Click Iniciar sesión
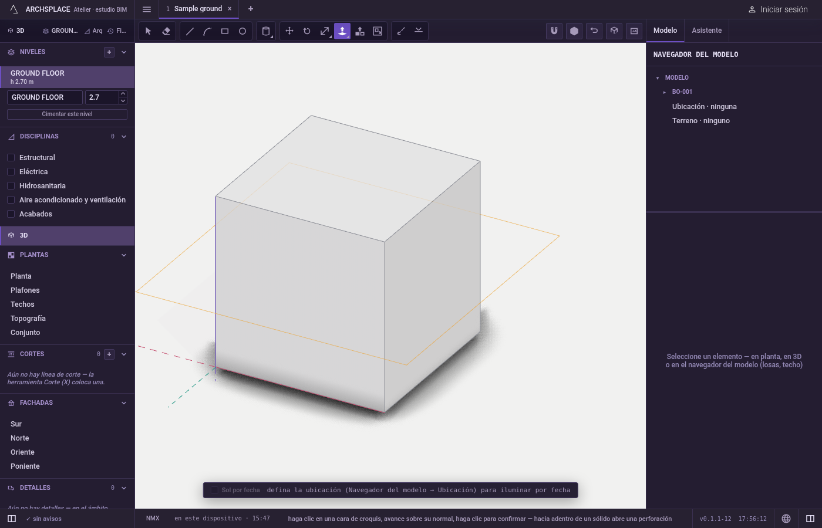Viewport: 822px width, 528px height. (778, 9)
